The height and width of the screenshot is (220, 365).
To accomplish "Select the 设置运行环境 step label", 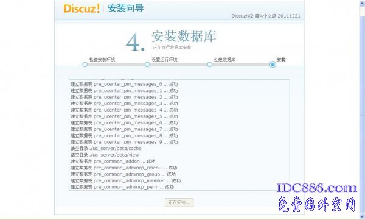I will [165, 60].
